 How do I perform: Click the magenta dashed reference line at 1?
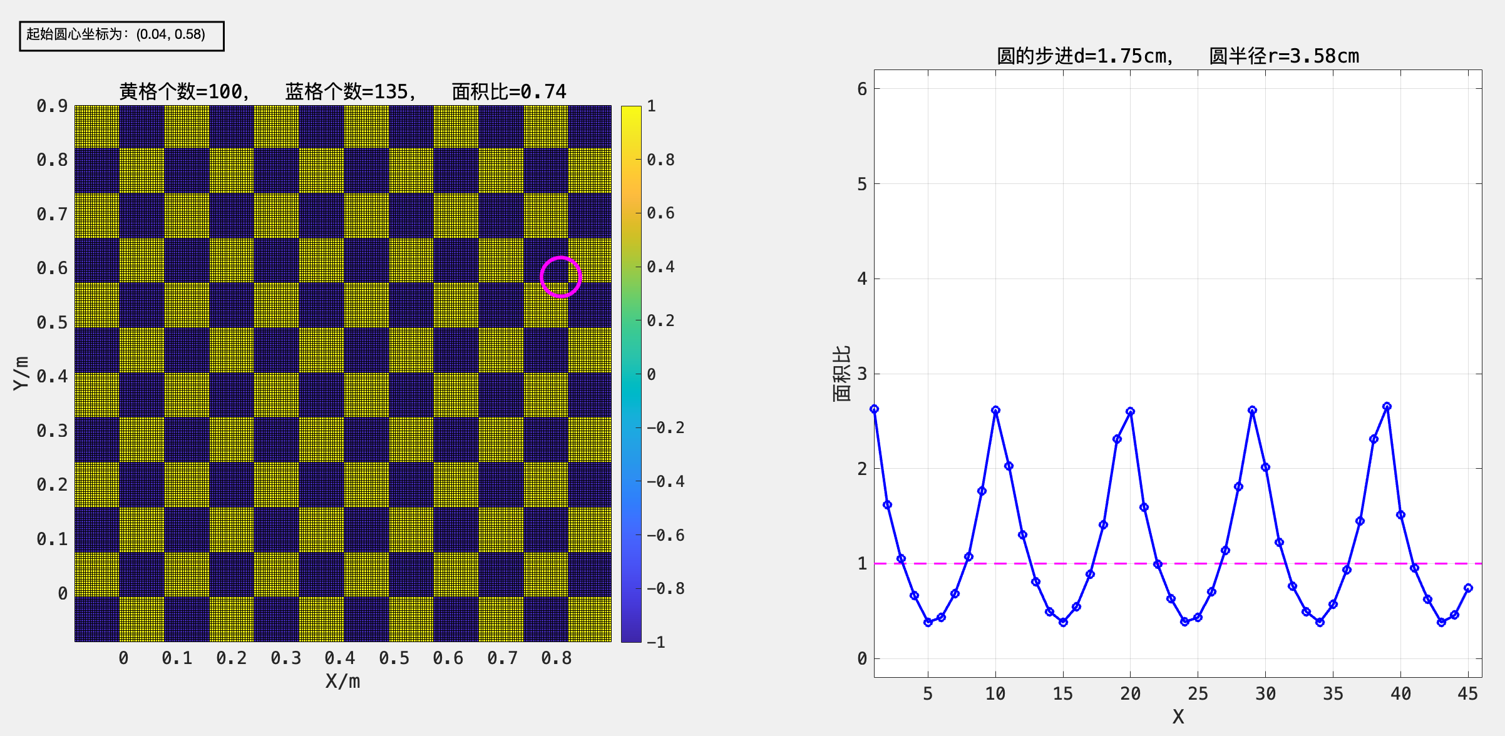coord(1178,563)
